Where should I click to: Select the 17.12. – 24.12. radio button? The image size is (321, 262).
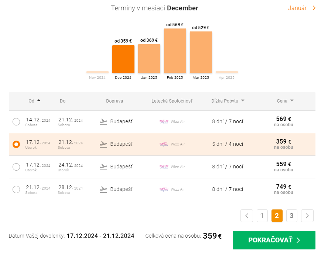(16, 167)
